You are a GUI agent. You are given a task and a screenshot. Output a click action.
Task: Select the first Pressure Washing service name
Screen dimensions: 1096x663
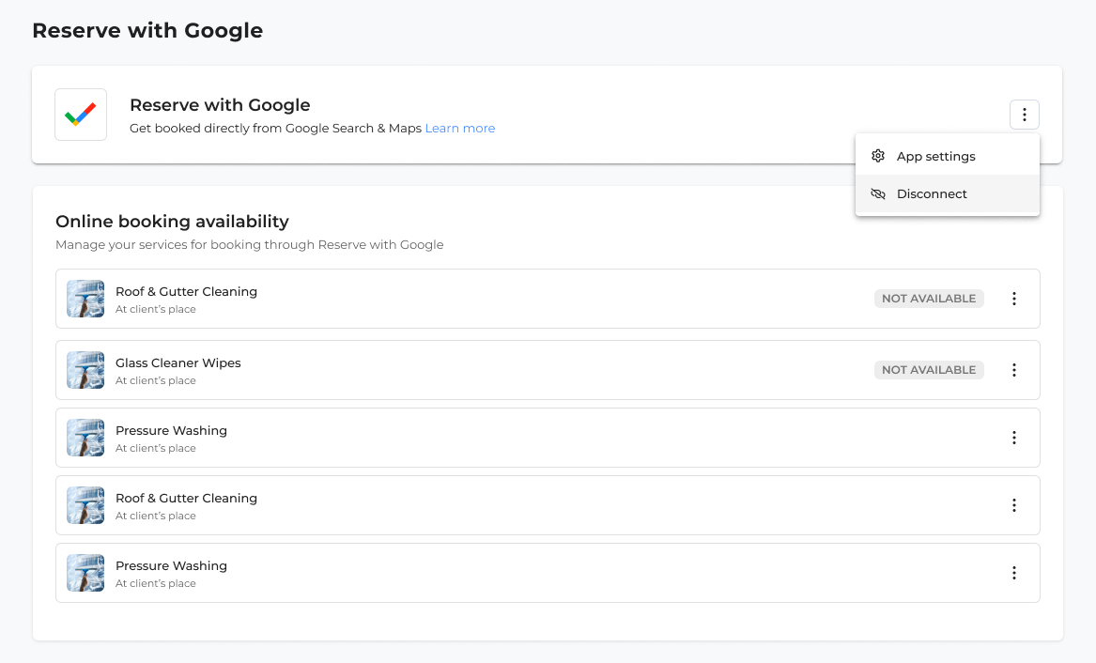pos(171,431)
